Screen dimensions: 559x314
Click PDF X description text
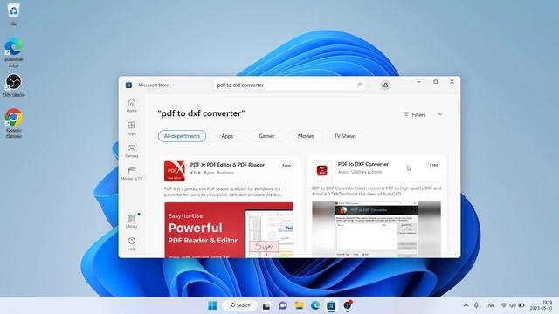pos(224,192)
